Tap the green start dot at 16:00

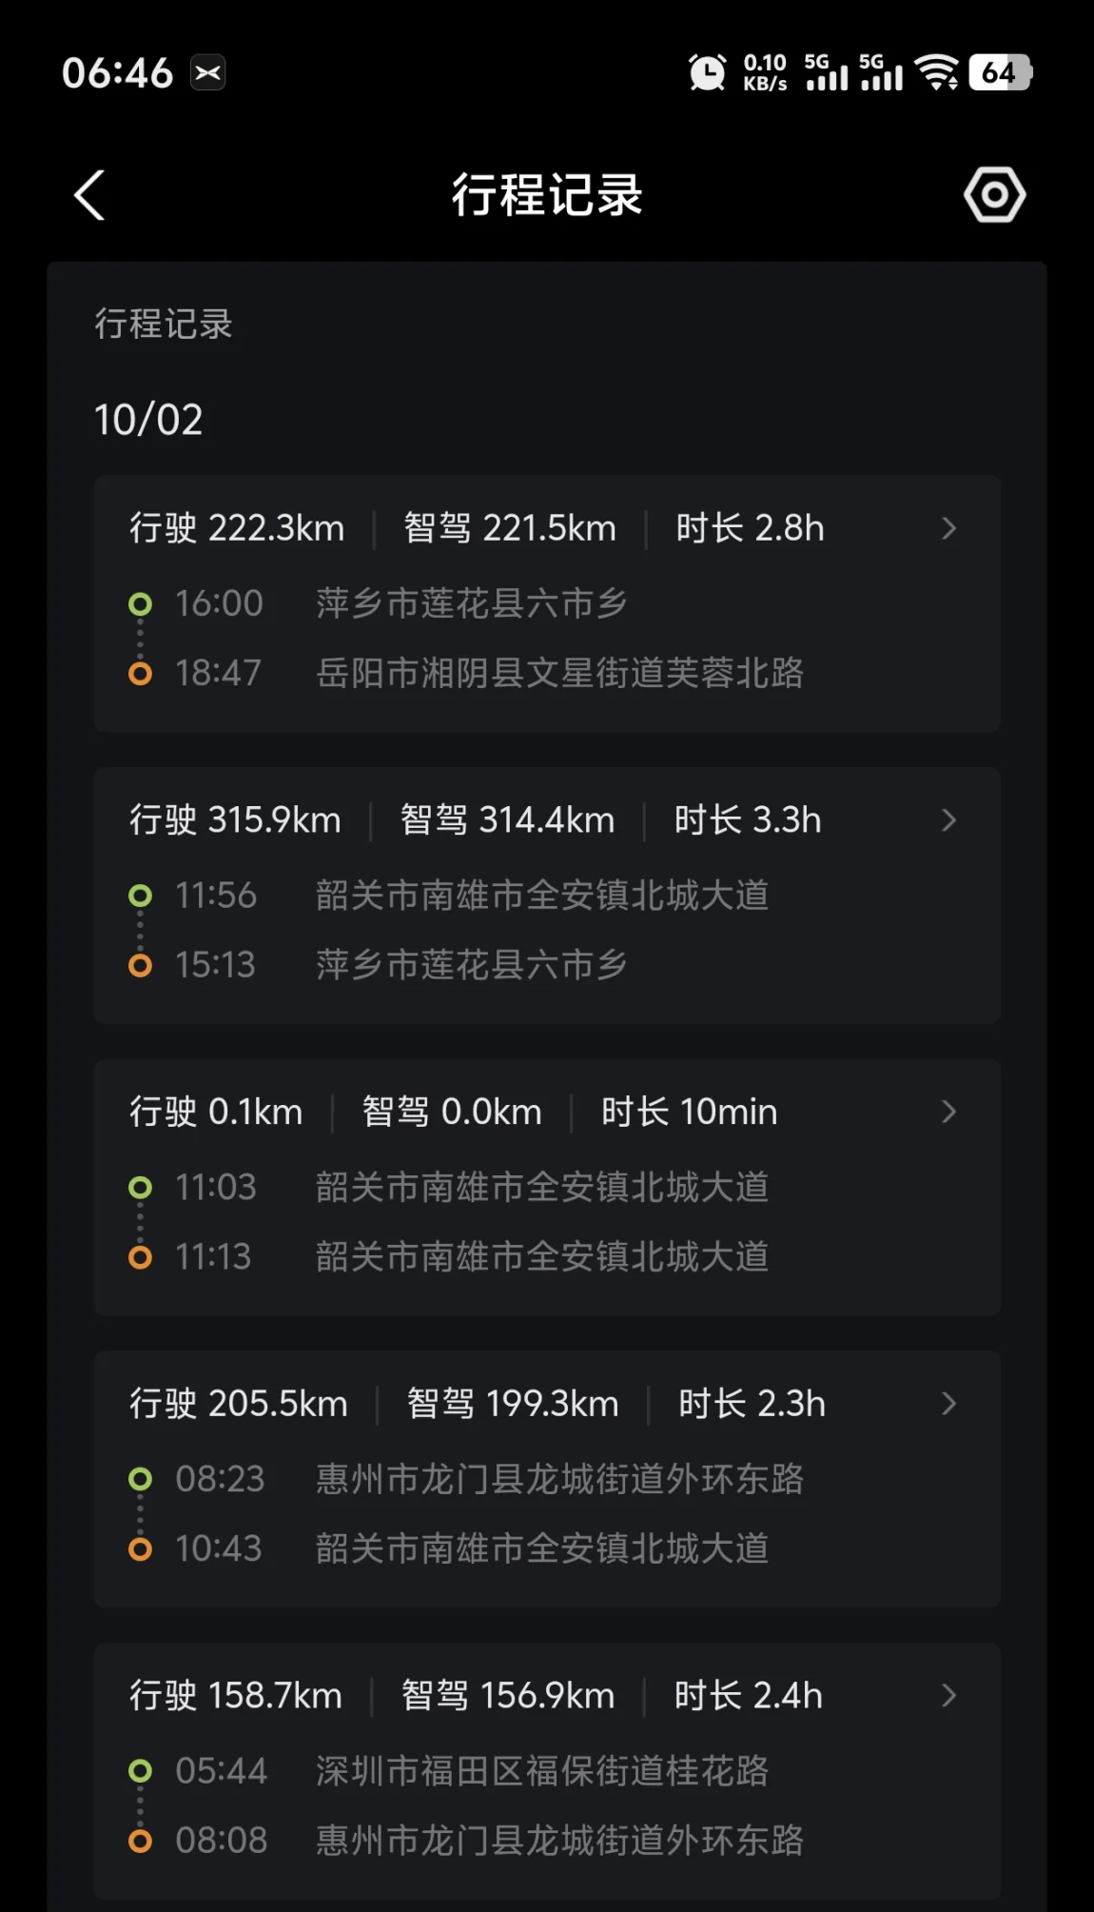pyautogui.click(x=140, y=603)
